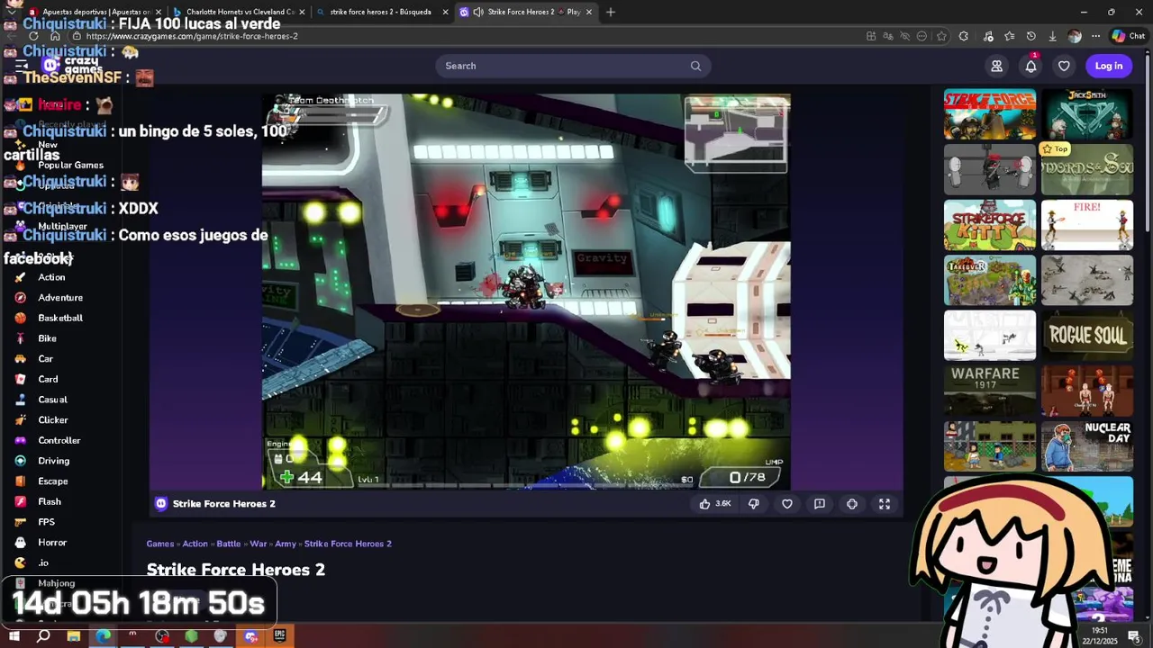1153x648 pixels.
Task: Open browser Settings and more menu
Action: tap(1095, 36)
